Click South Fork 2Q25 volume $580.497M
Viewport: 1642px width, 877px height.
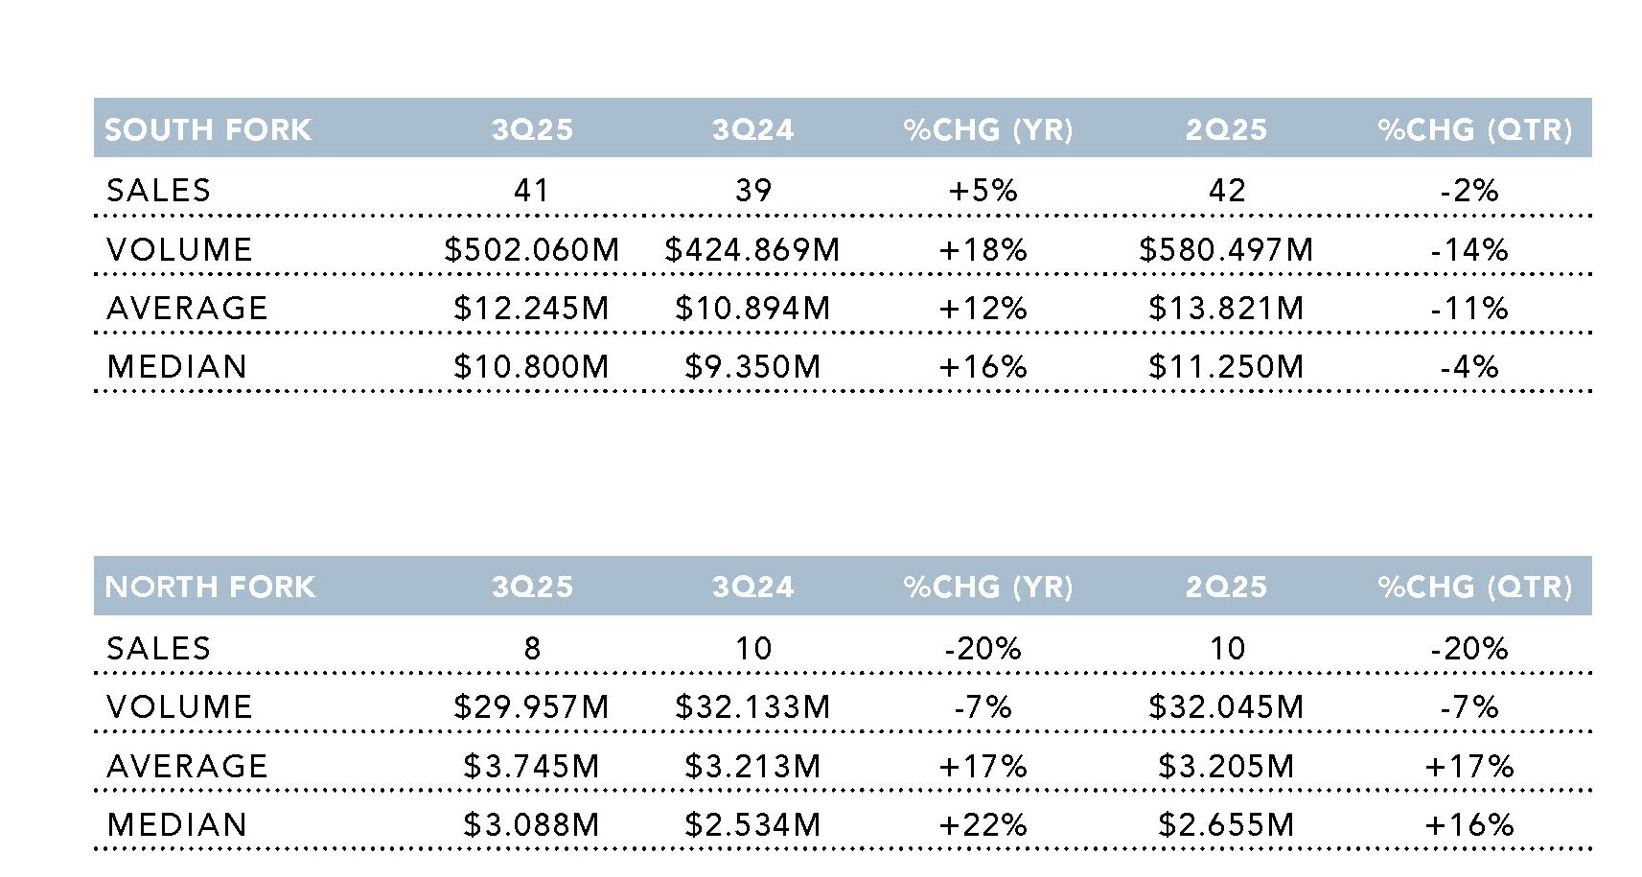[x=1226, y=250]
